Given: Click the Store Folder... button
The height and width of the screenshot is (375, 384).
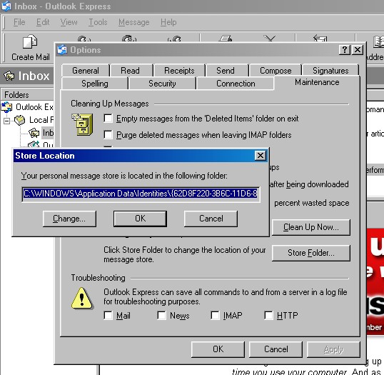Looking at the screenshot, I should (x=311, y=253).
